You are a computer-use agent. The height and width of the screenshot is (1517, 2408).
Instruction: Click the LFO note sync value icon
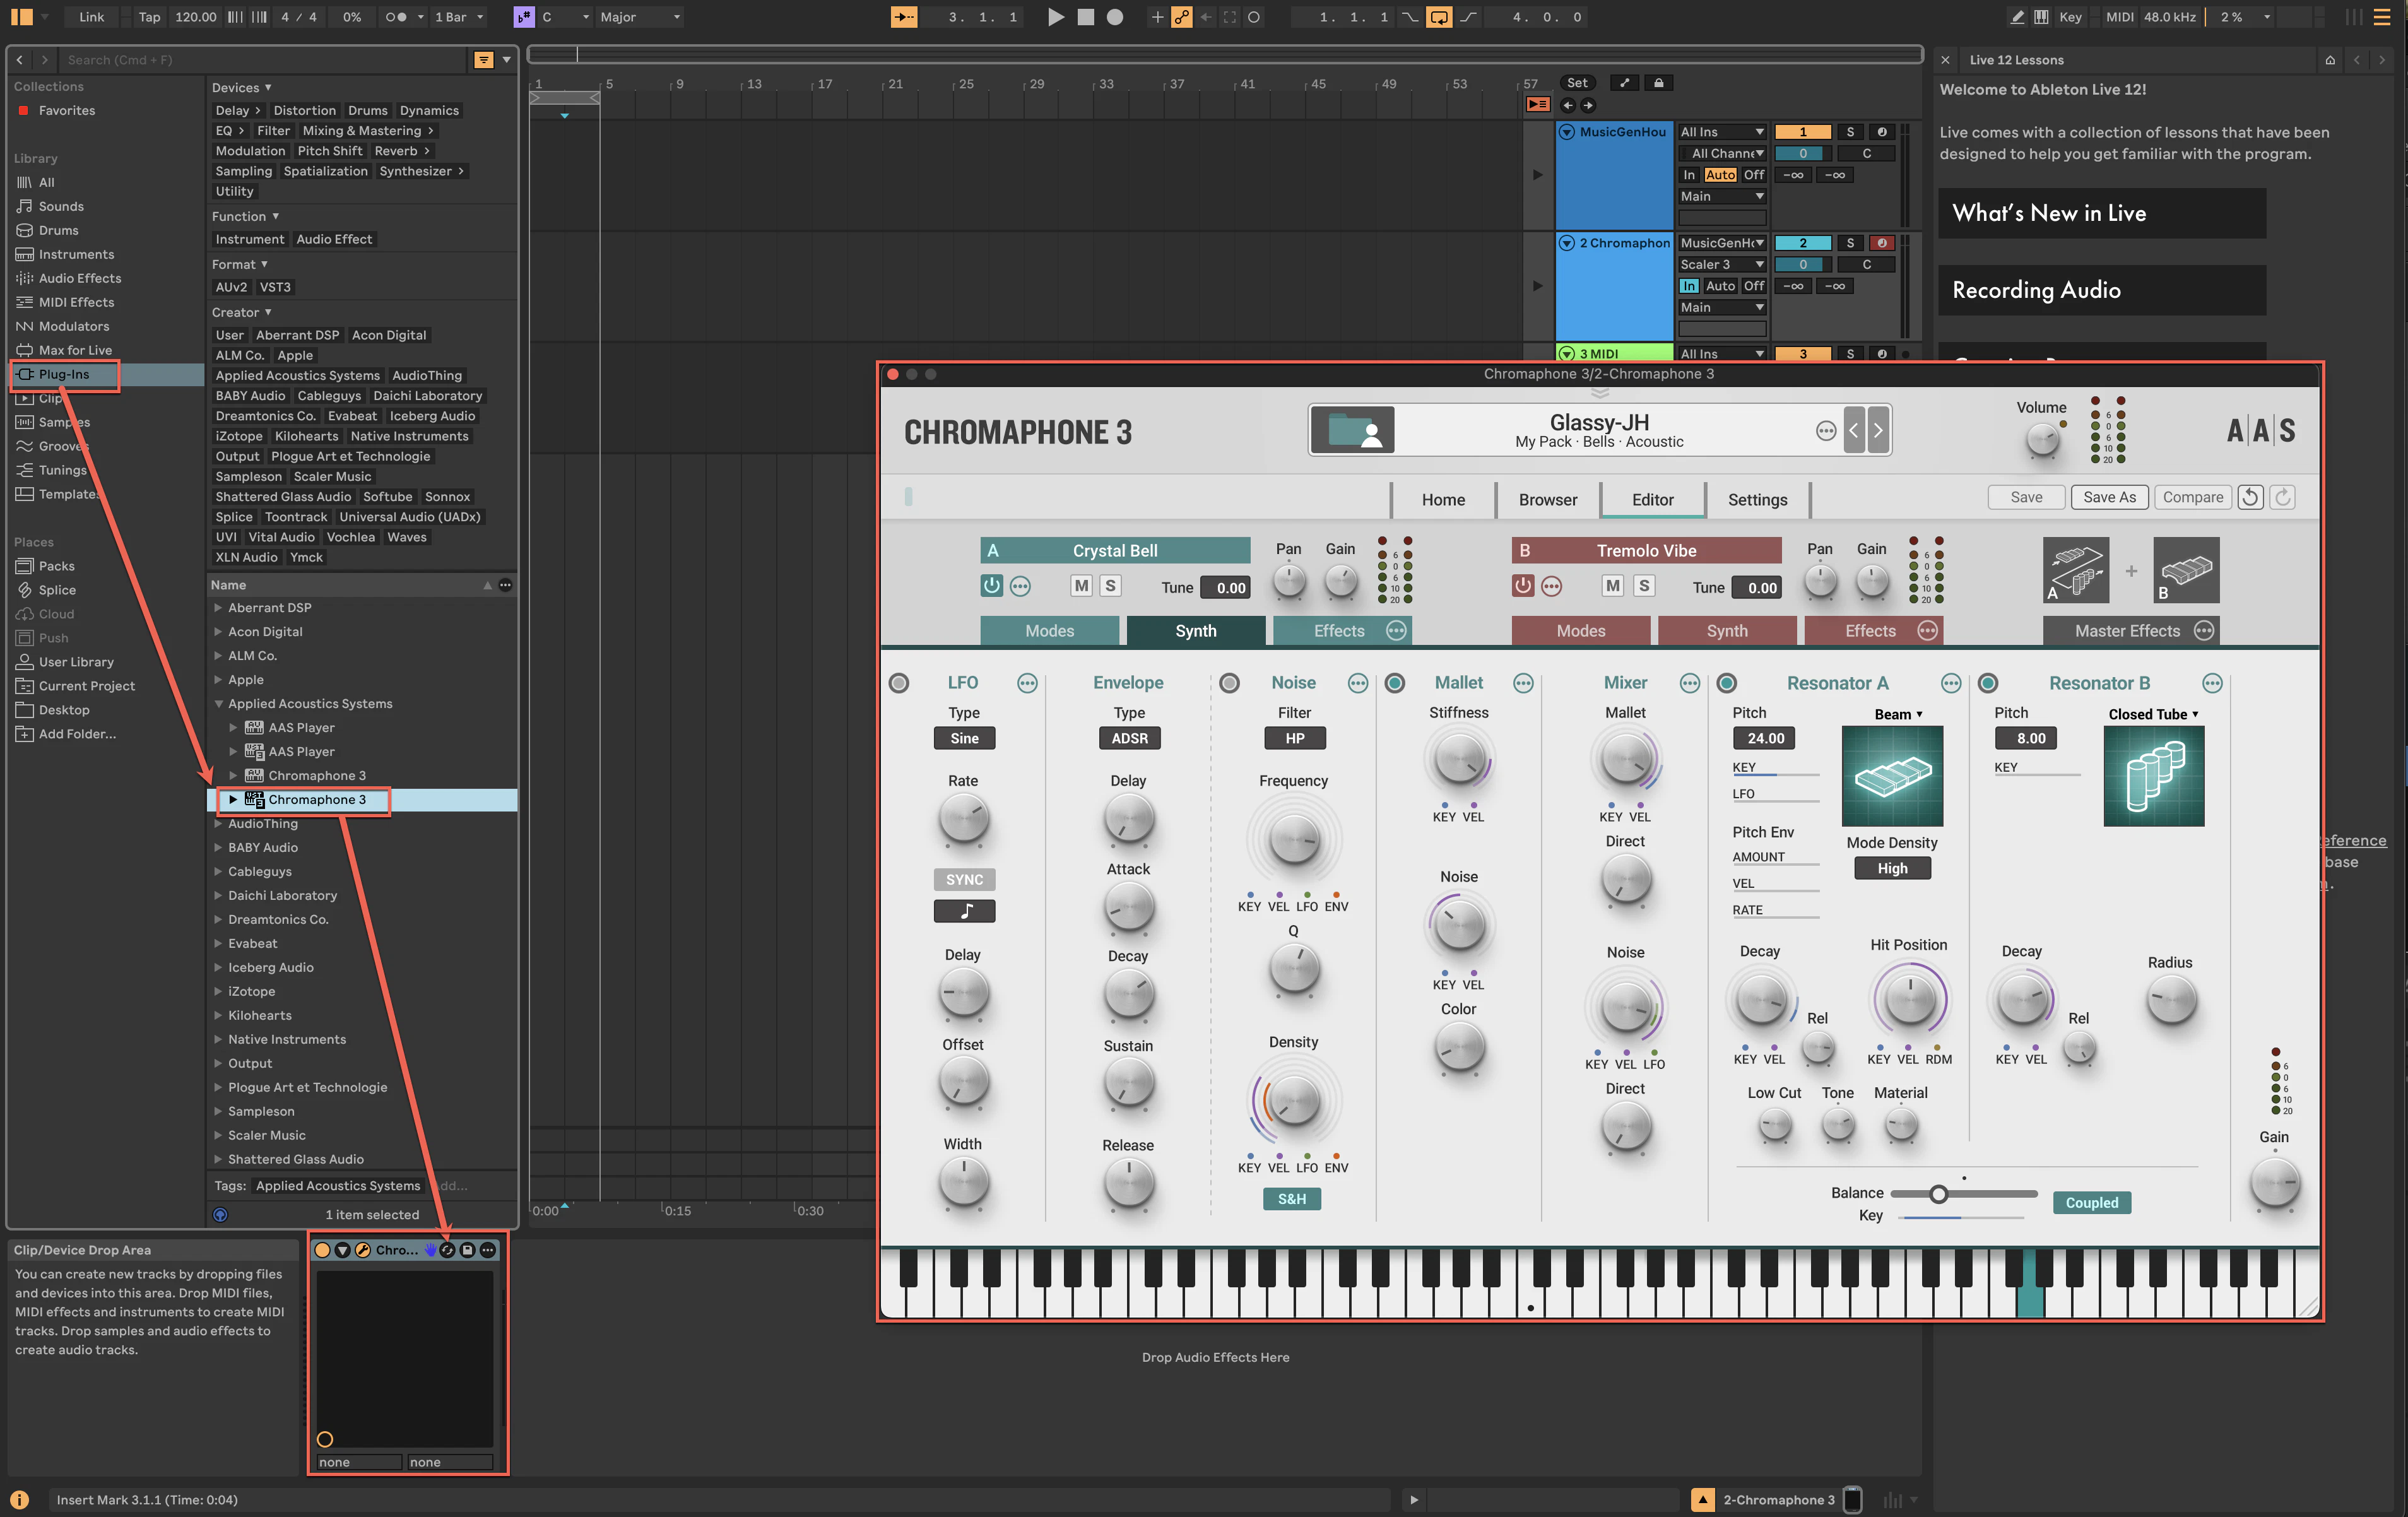[x=964, y=911]
